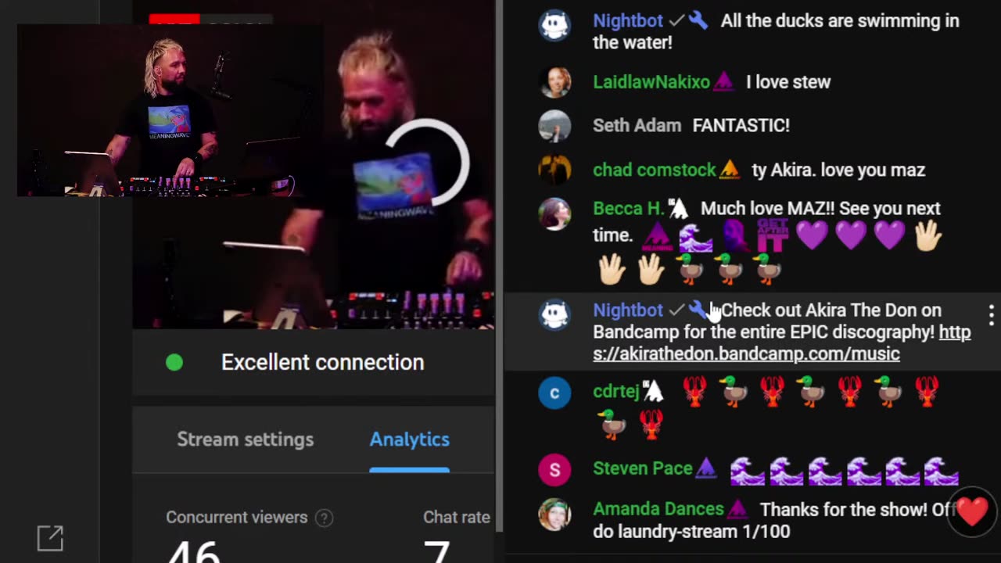Click the Amanda Dances username
Image resolution: width=1001 pixels, height=563 pixels.
pyautogui.click(x=658, y=509)
